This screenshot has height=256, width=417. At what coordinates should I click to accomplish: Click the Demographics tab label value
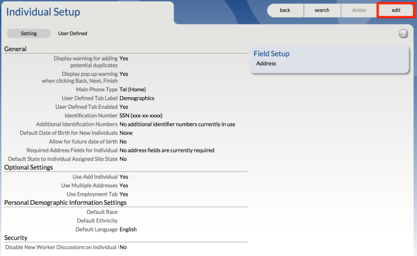pos(137,99)
